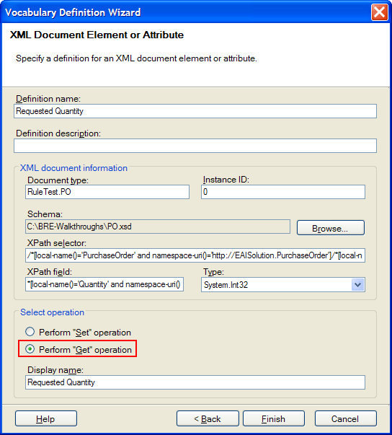The width and height of the screenshot is (392, 435).
Task: Click the System.Int32 type combo box text
Action: tap(226, 285)
